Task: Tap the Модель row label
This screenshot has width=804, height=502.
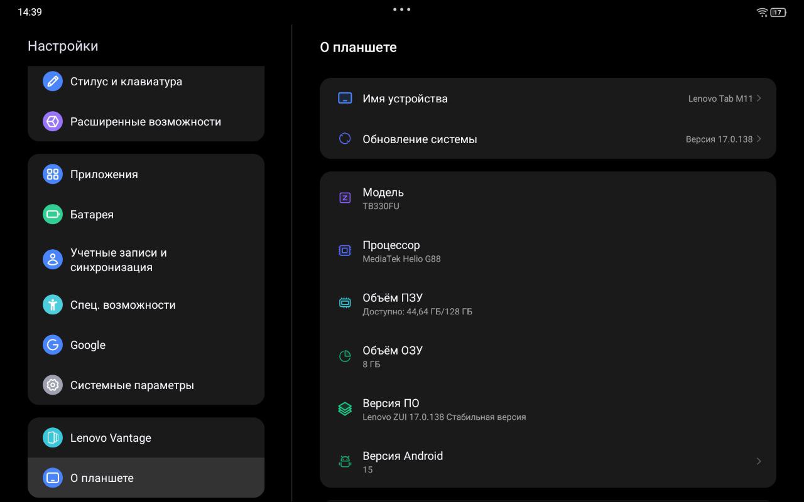Action: tap(383, 192)
